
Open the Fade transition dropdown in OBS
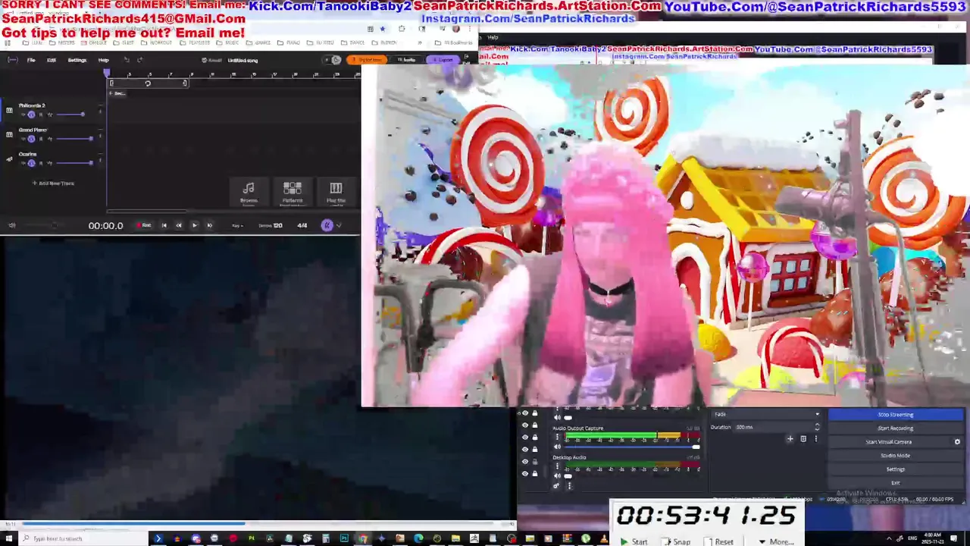(766, 414)
